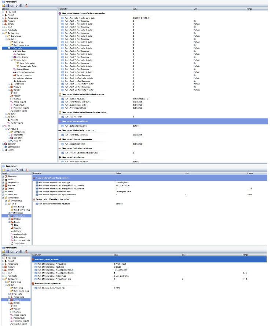This screenshot has height=334, width=271.
Task: Click the filter icon in top Parameters toolbar
Action: pyautogui.click(x=26, y=6)
